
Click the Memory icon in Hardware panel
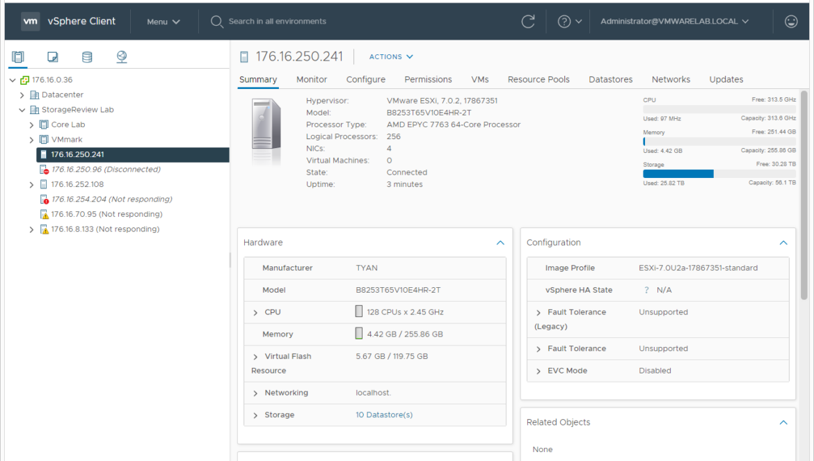[x=359, y=334]
